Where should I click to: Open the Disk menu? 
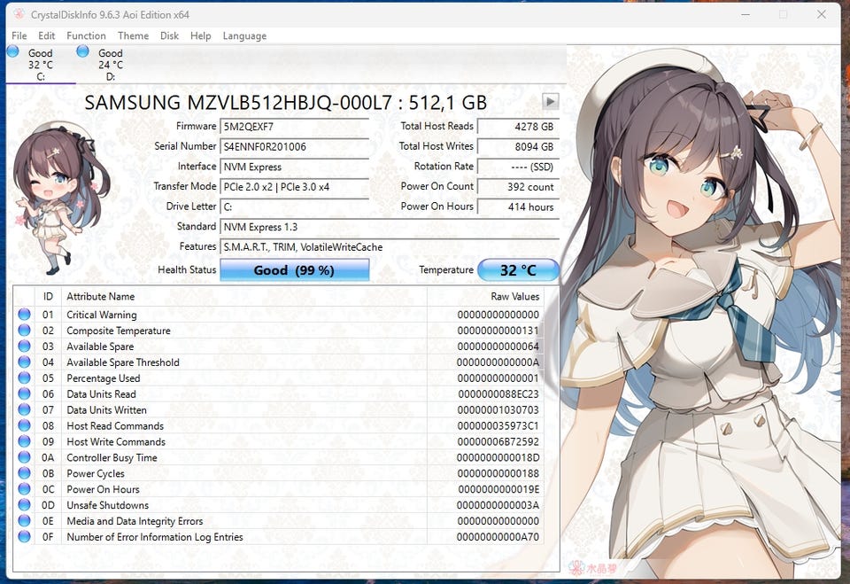coord(169,35)
